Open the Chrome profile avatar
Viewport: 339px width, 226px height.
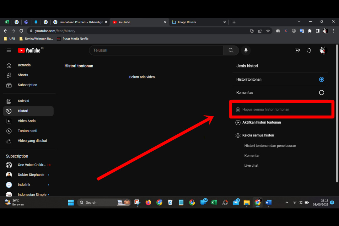point(326,31)
